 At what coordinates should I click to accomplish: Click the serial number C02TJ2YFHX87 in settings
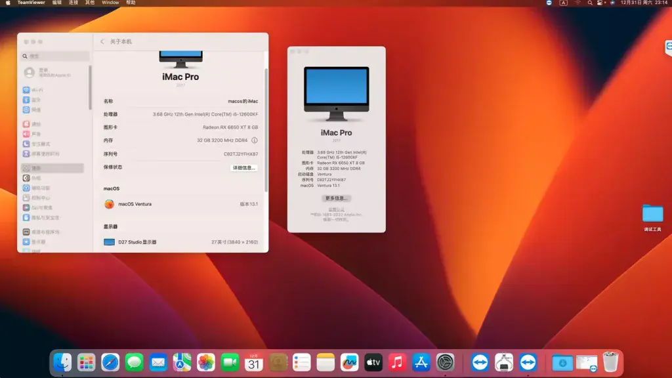240,154
